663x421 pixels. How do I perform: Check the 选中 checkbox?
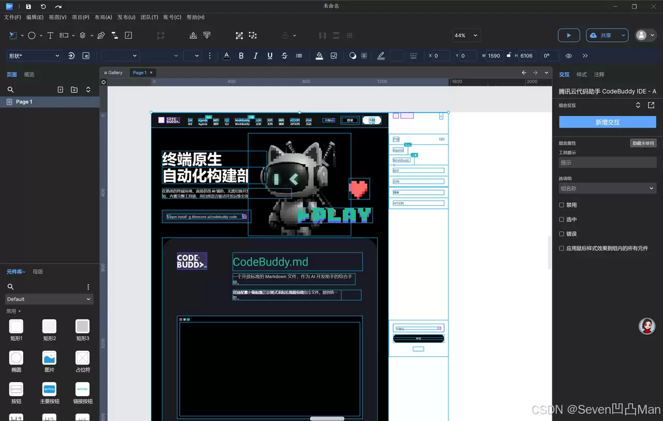click(561, 220)
